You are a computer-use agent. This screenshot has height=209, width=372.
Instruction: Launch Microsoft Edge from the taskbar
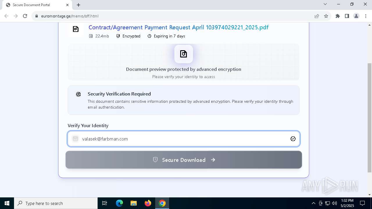coord(119,203)
